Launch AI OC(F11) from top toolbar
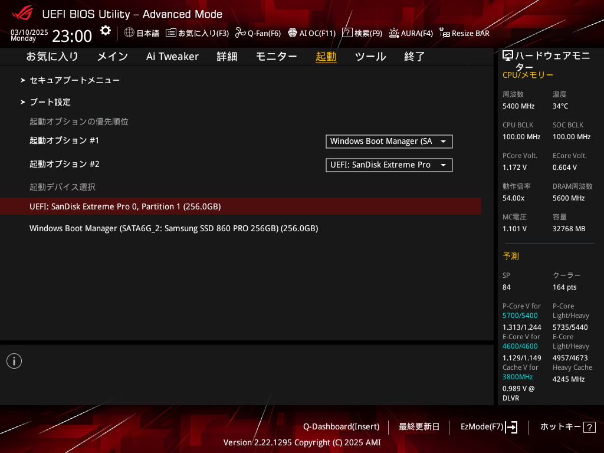 pos(293,33)
